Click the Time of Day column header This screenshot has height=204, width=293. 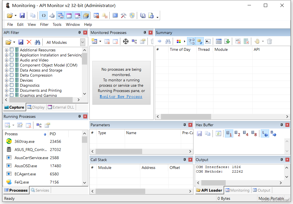coord(182,50)
